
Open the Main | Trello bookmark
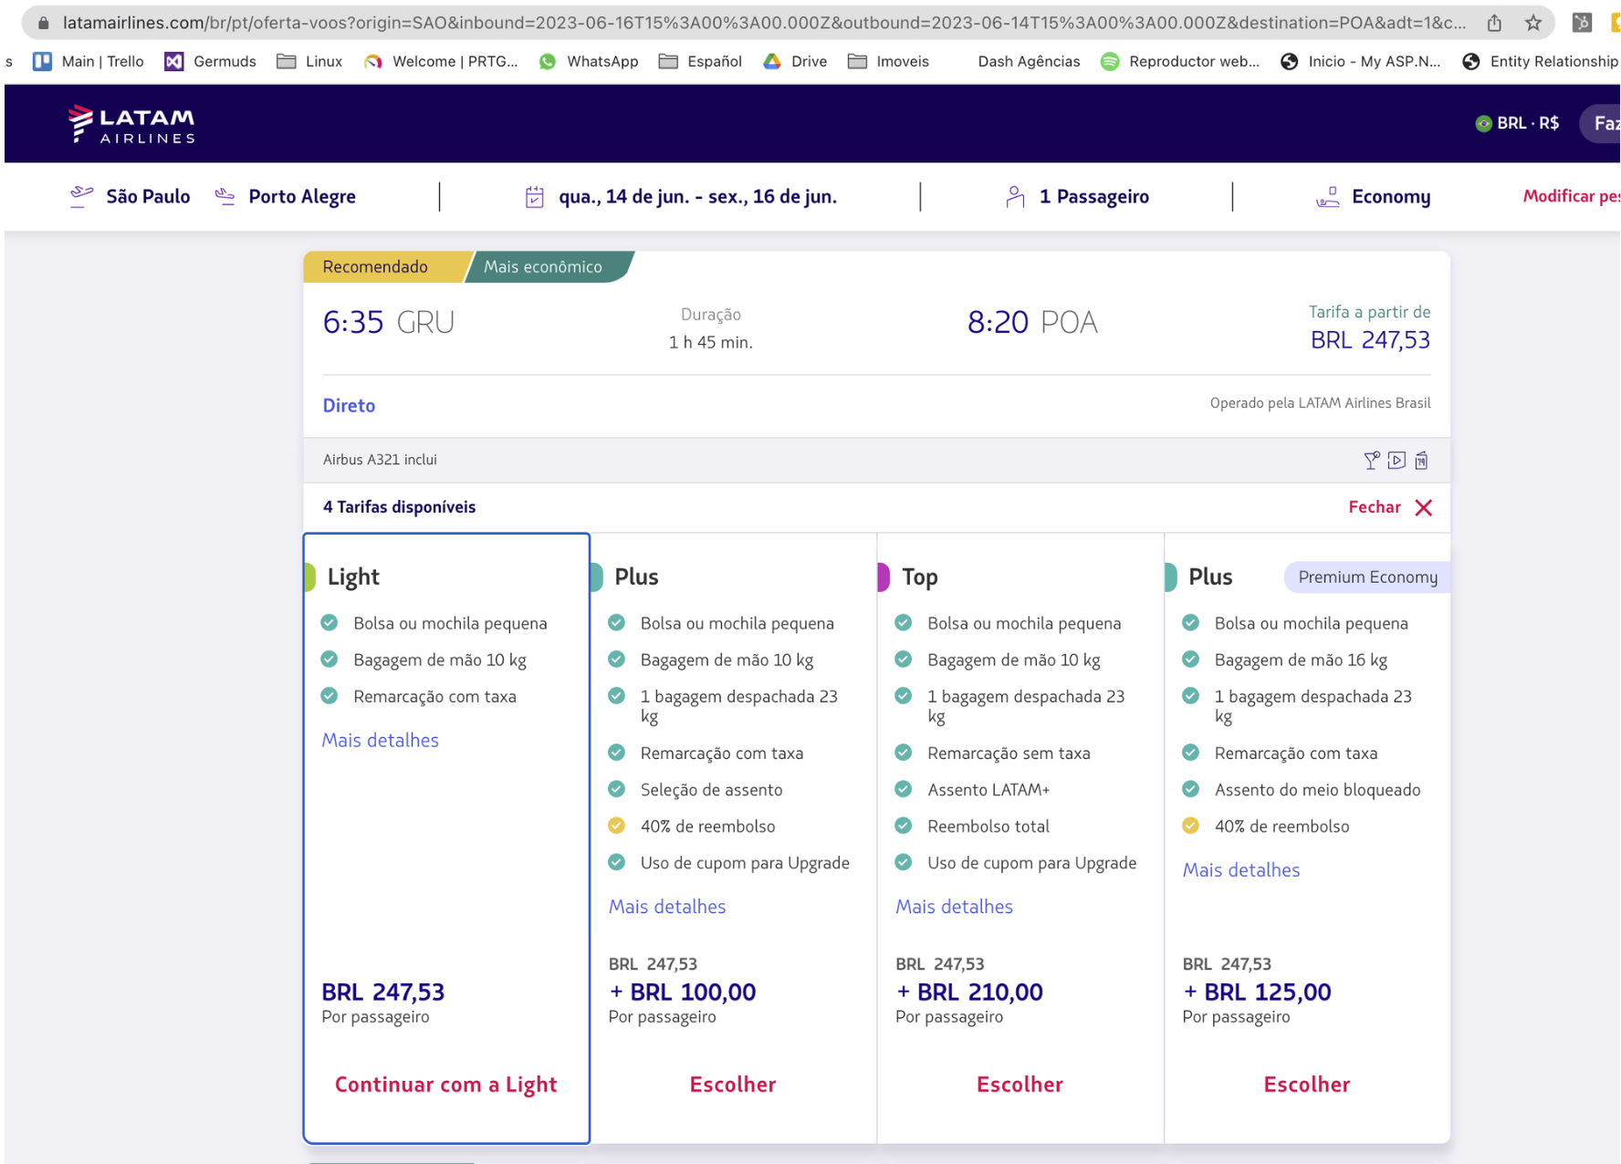click(89, 61)
